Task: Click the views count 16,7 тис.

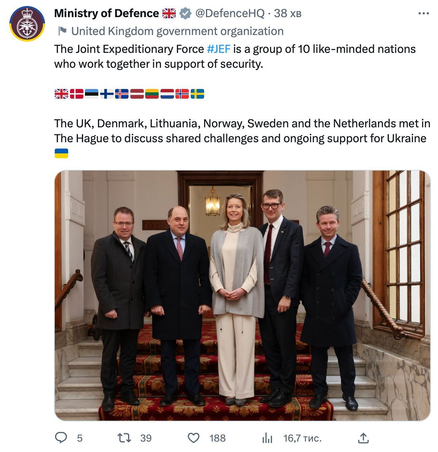Action: (302, 438)
